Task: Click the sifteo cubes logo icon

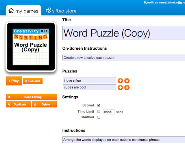Action: pos(48,10)
